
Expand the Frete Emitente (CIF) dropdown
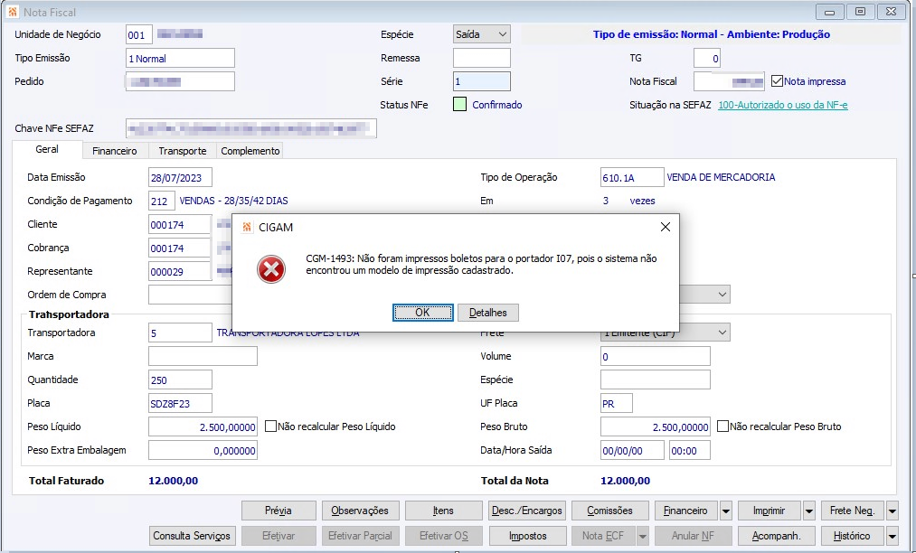[722, 333]
